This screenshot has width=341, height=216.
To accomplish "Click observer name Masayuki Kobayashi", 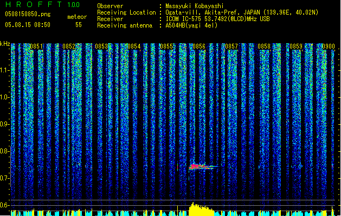I will (x=194, y=6).
